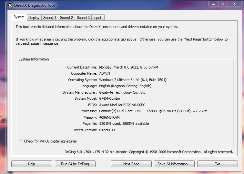Select the Sound 2 tab
The width and height of the screenshot is (244, 174).
point(66,18)
